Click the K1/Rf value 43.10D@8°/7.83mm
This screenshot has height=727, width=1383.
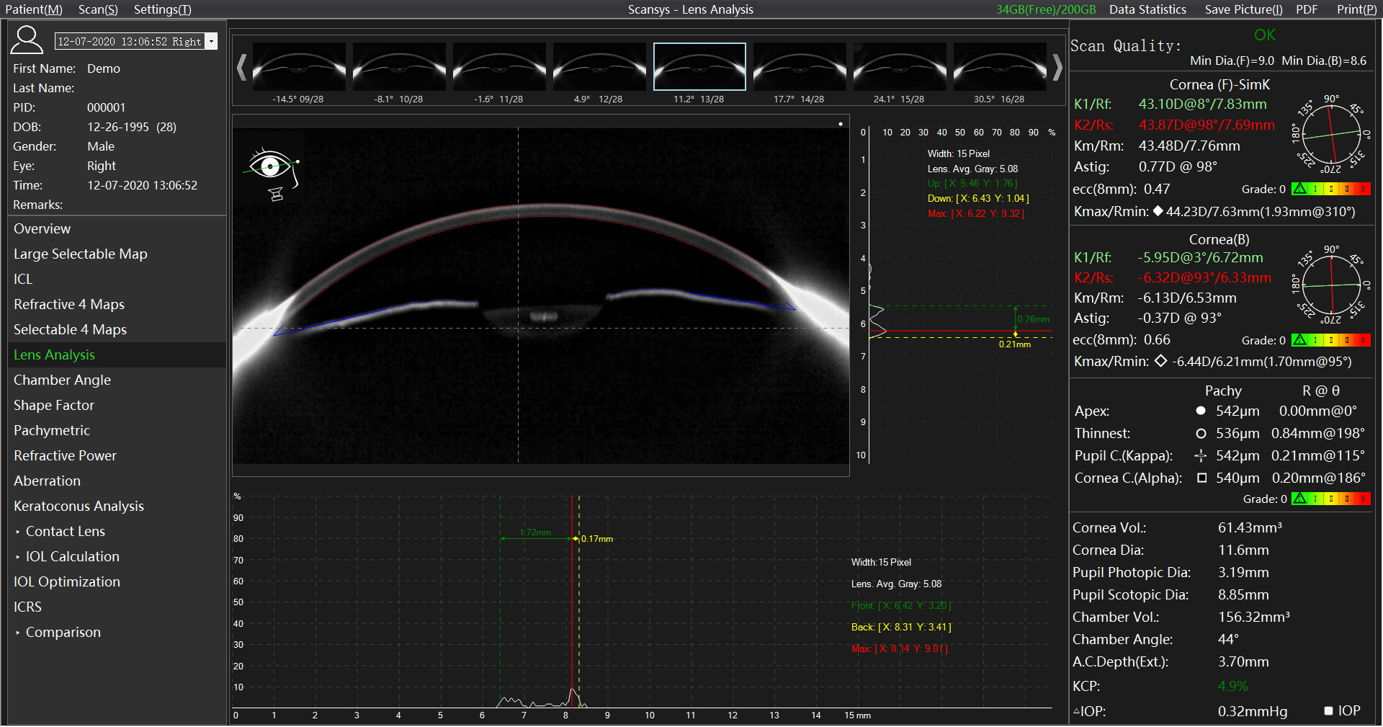[x=1202, y=104]
